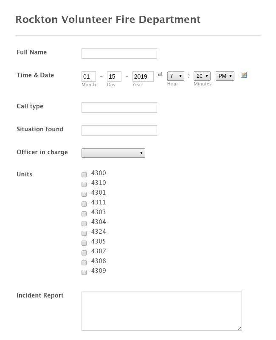
Task: Check the 4300 unit checkbox
Action: (84, 175)
